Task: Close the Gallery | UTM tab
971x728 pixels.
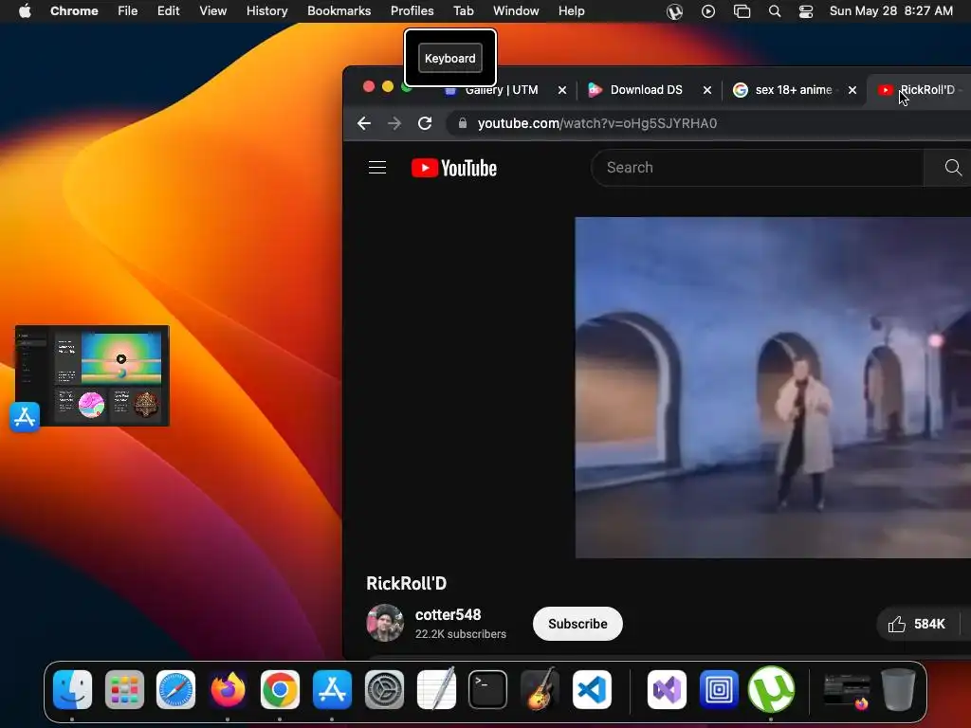Action: (x=561, y=90)
